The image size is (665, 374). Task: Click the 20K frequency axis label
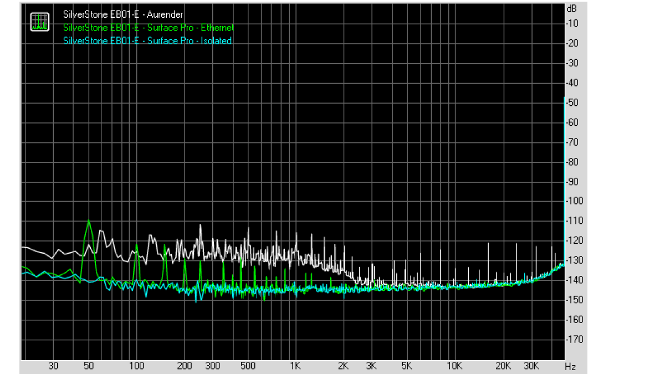[x=503, y=366]
